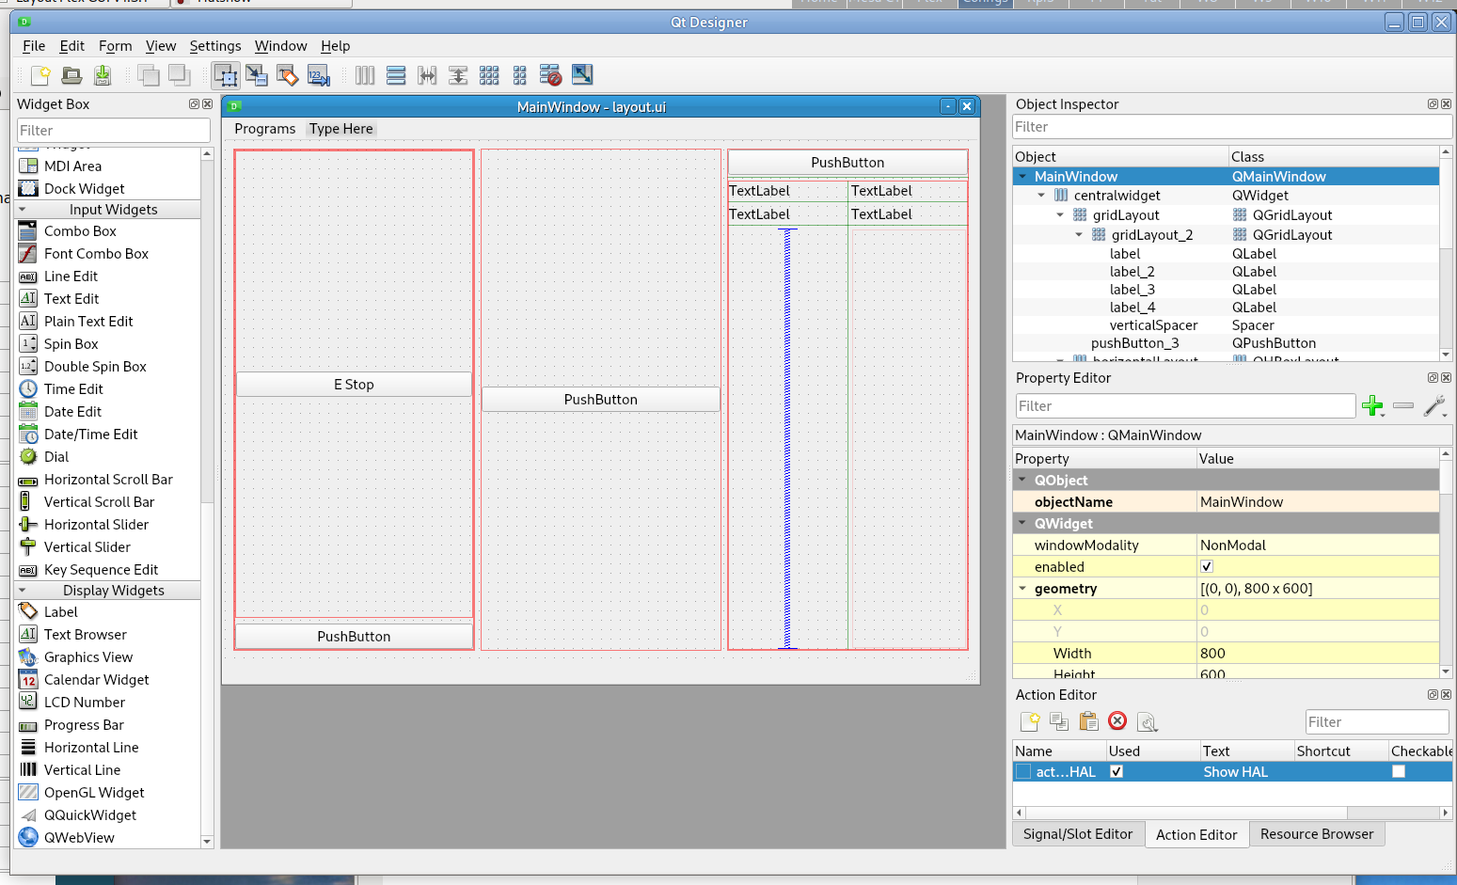The height and width of the screenshot is (885, 1457).
Task: Select the Edit Tab Order tool
Action: click(x=319, y=75)
